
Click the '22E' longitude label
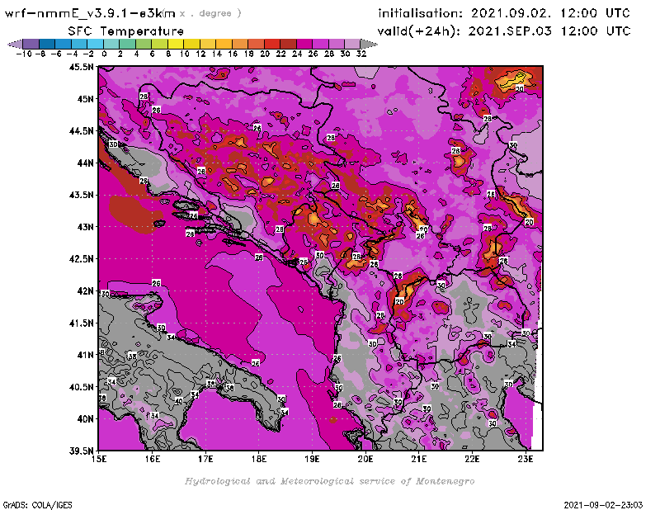[x=472, y=459]
